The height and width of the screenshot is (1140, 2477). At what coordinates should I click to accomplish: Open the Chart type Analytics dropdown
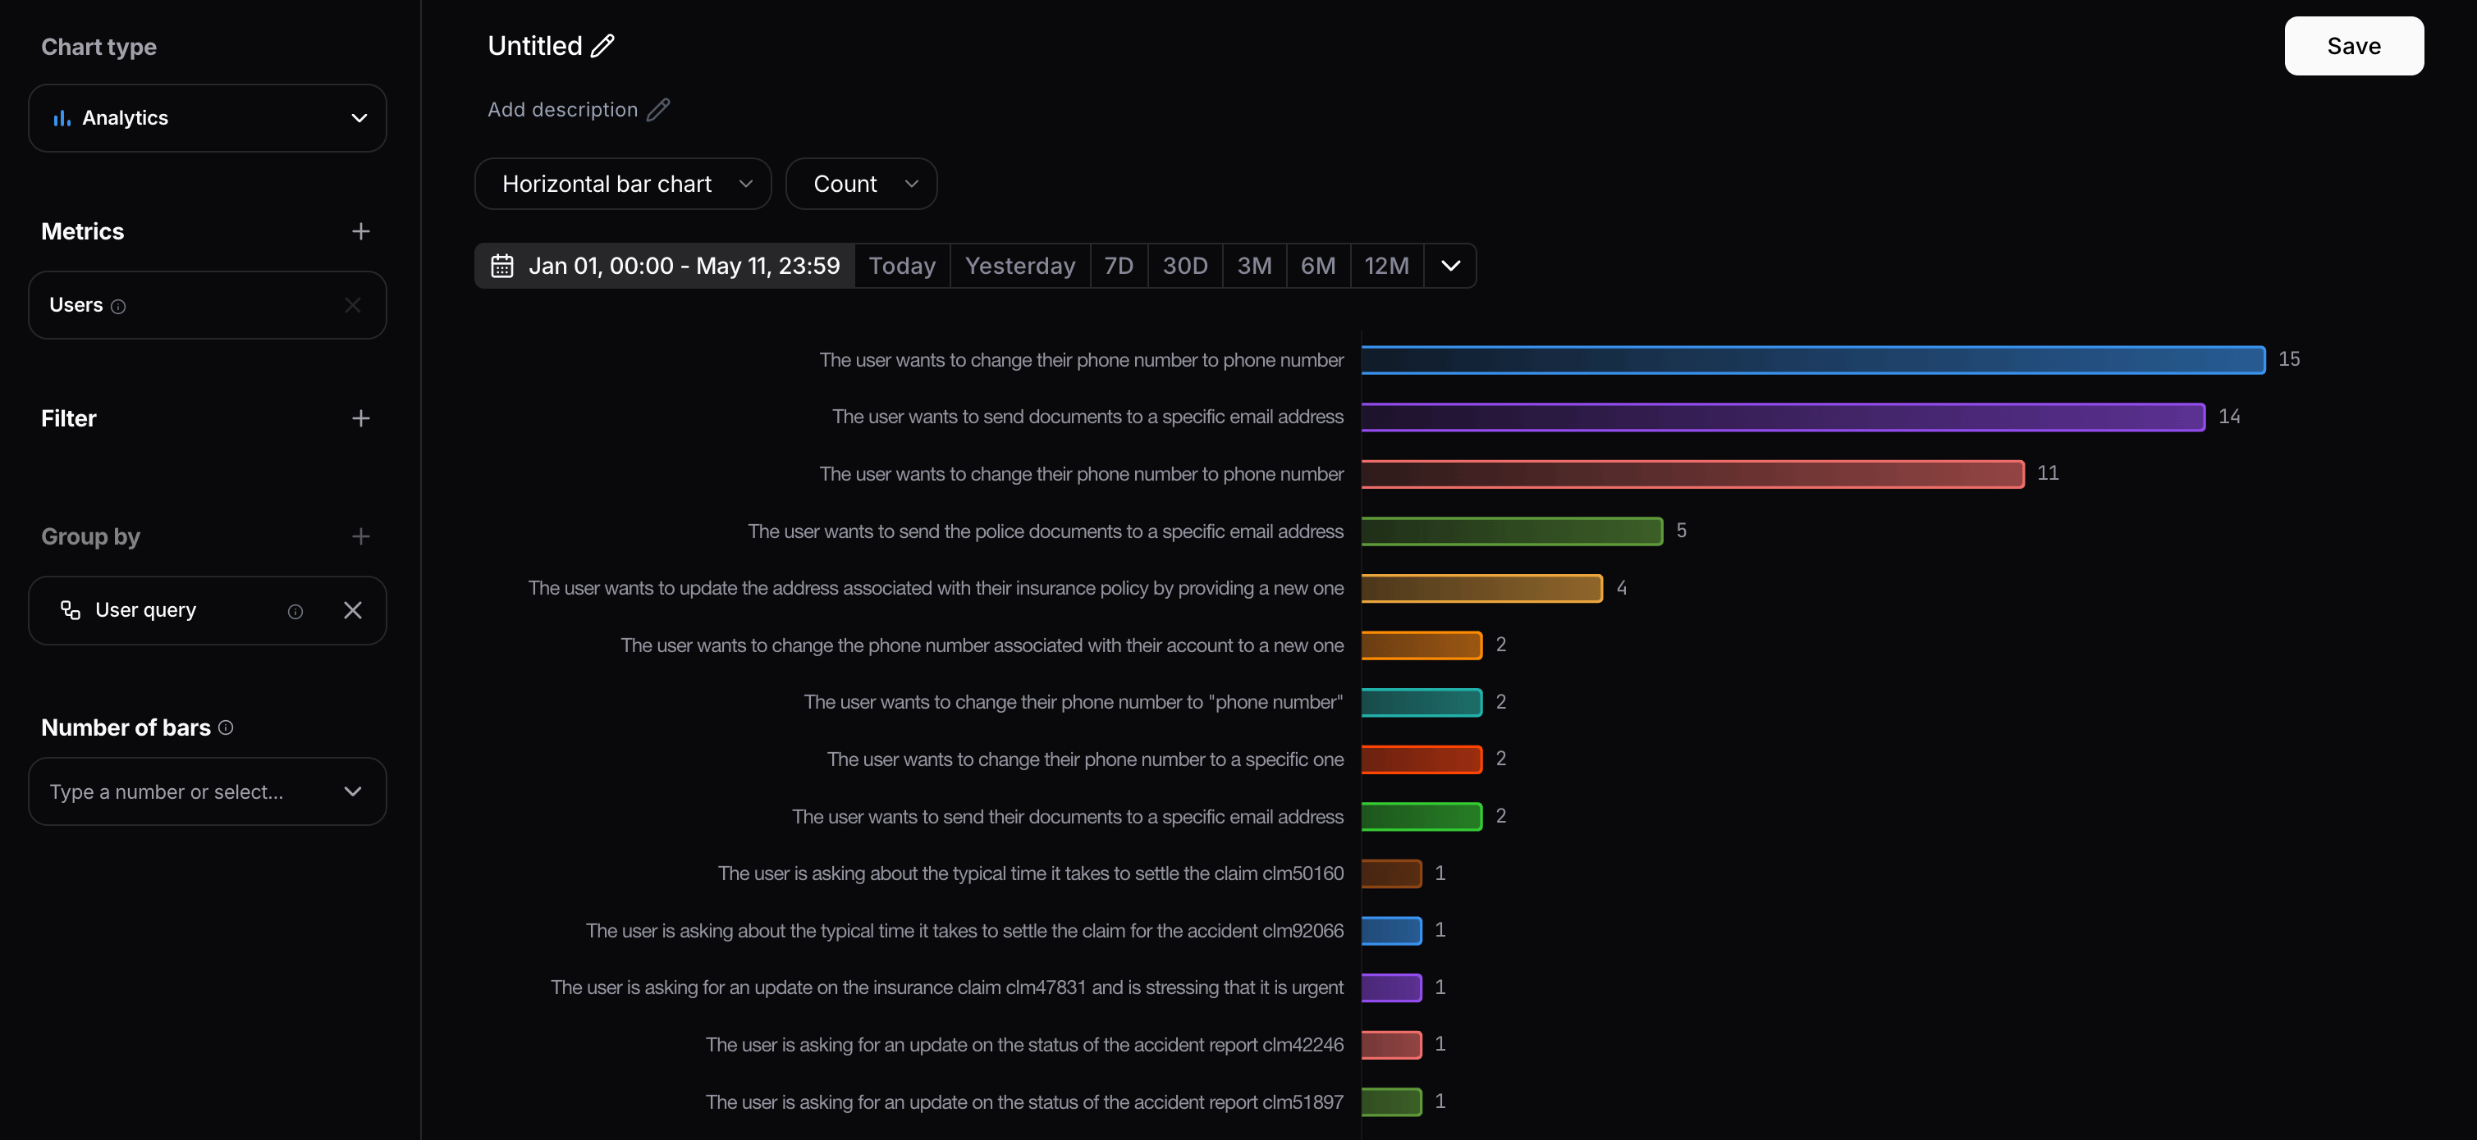208,118
